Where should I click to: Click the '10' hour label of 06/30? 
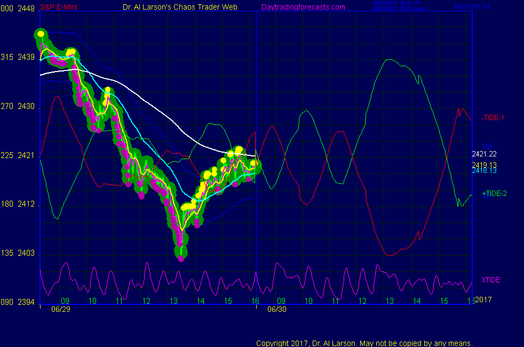tap(308, 301)
